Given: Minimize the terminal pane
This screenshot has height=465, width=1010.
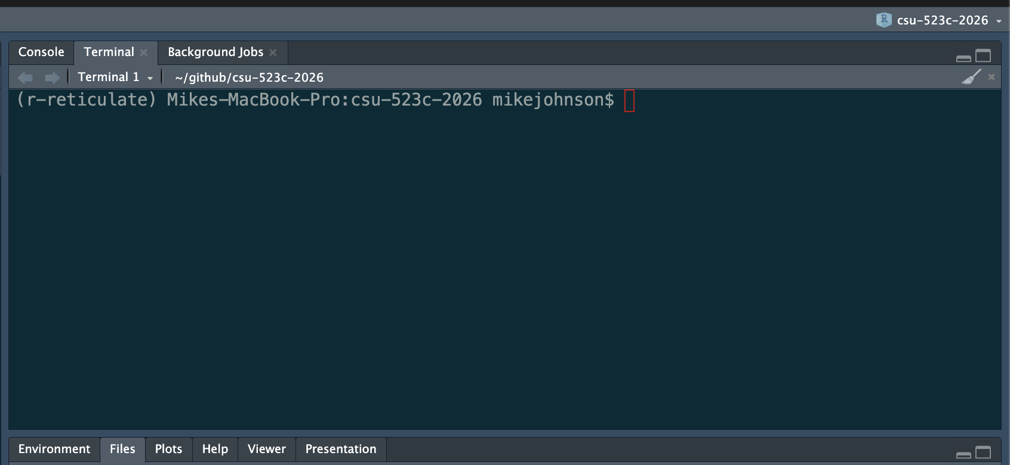Looking at the screenshot, I should [963, 58].
